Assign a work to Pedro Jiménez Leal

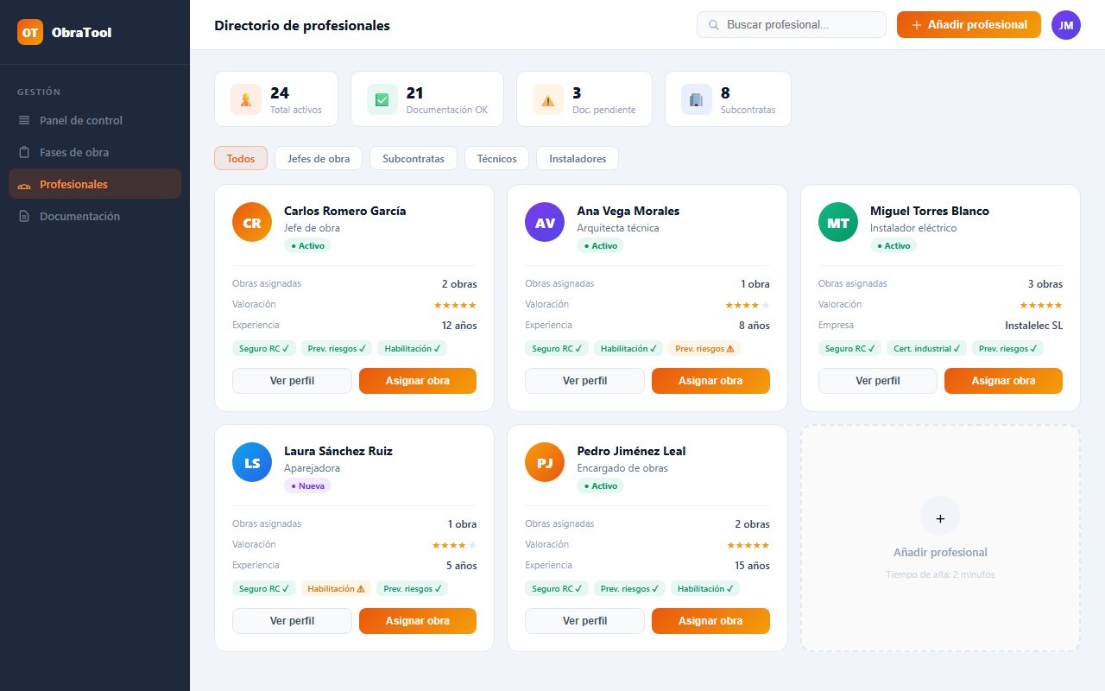click(710, 621)
